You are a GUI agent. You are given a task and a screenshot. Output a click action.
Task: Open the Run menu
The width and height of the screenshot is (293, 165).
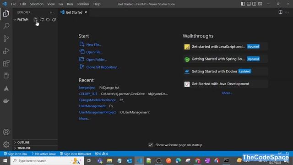click(x=70, y=4)
